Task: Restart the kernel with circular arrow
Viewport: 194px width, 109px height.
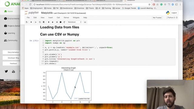Action: tap(64, 22)
